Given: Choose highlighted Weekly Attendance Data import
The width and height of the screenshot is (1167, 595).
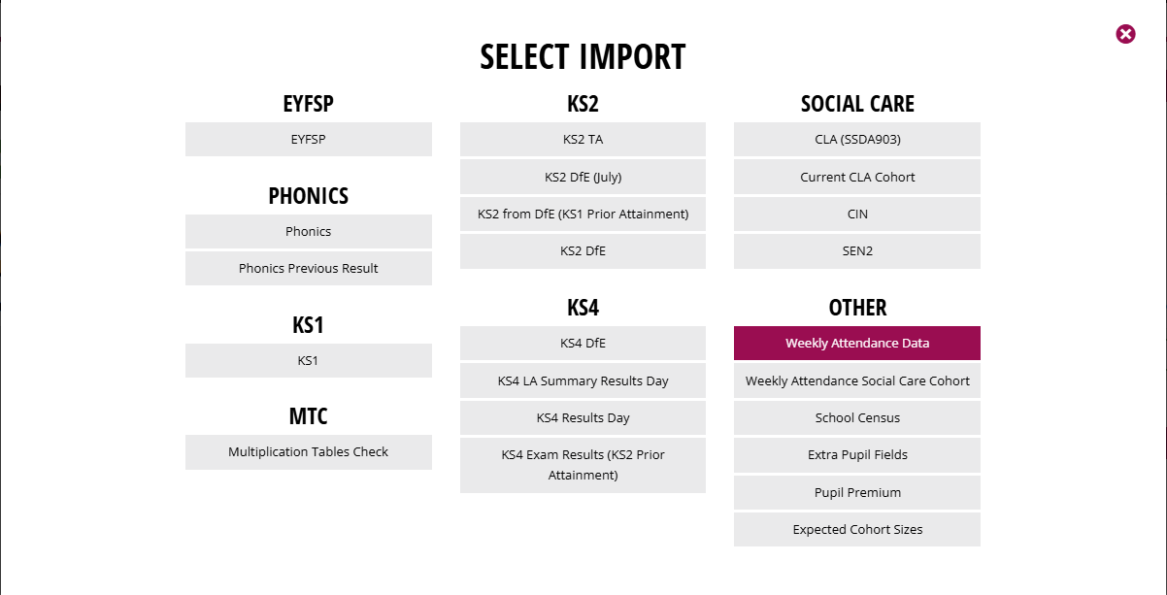Looking at the screenshot, I should click(857, 343).
